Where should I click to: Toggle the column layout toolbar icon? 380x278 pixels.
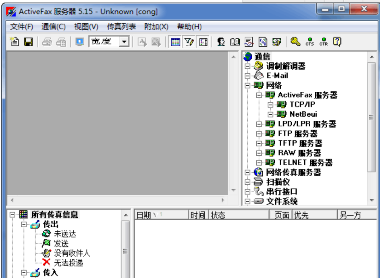[x=203, y=42]
